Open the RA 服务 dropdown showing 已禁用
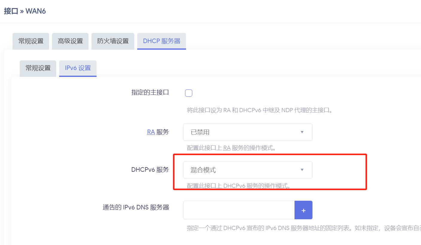 coord(248,132)
